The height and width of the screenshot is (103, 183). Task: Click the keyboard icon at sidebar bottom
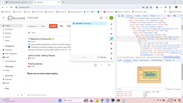pos(22,95)
